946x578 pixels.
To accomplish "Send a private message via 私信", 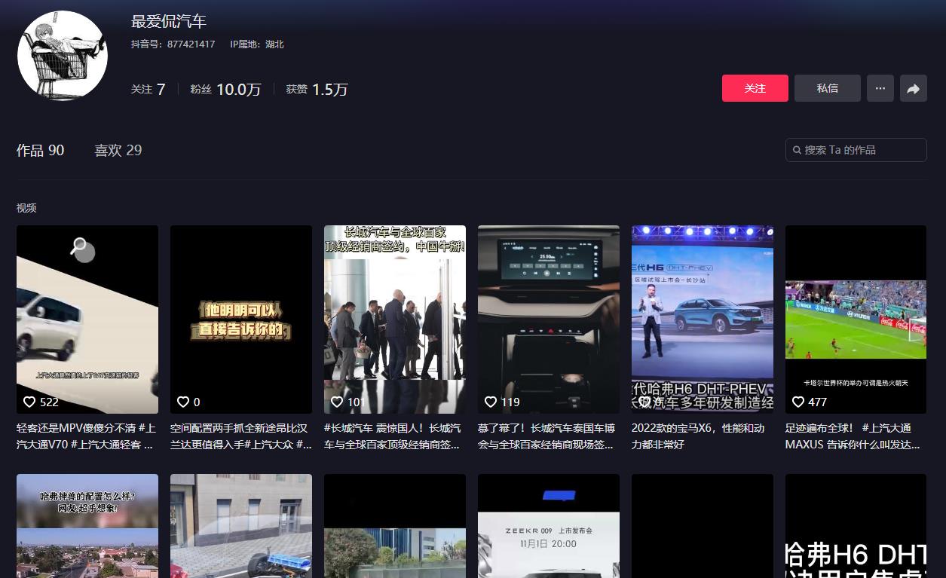I will click(827, 88).
